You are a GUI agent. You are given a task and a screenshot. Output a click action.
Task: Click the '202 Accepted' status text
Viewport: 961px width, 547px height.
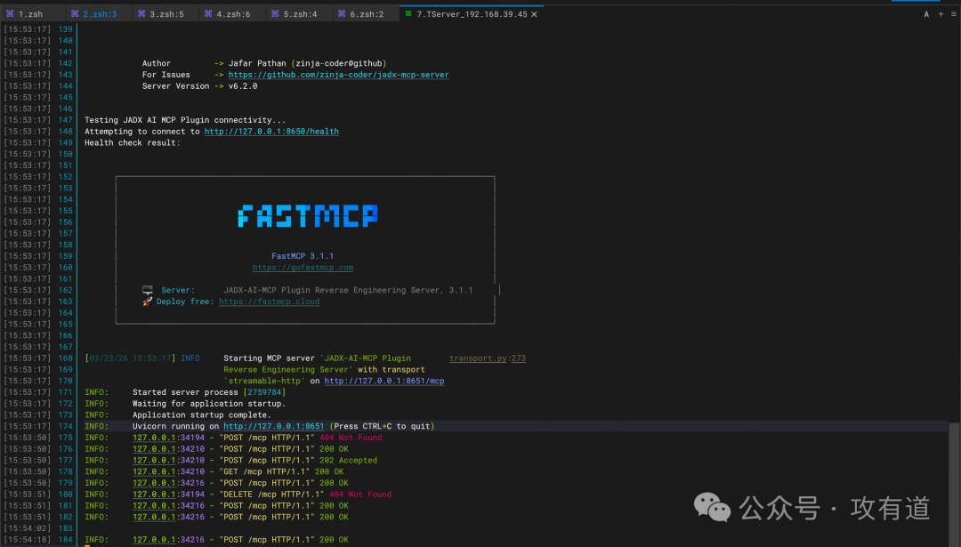348,460
